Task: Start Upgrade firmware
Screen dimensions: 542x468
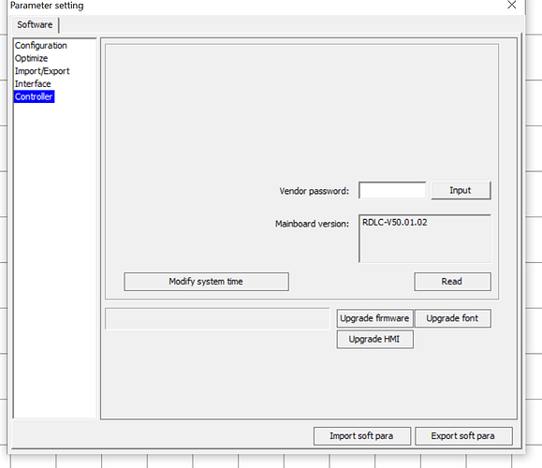Action: click(375, 318)
